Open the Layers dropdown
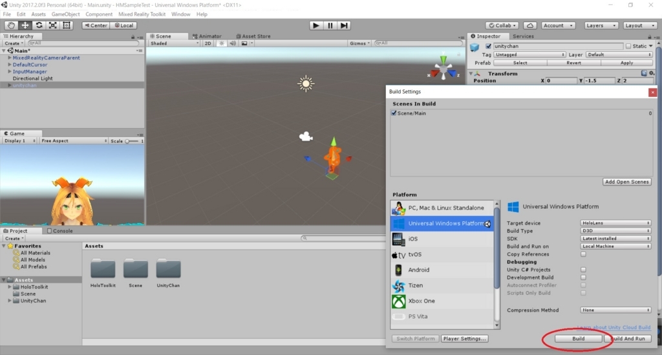662x355 pixels. point(601,25)
